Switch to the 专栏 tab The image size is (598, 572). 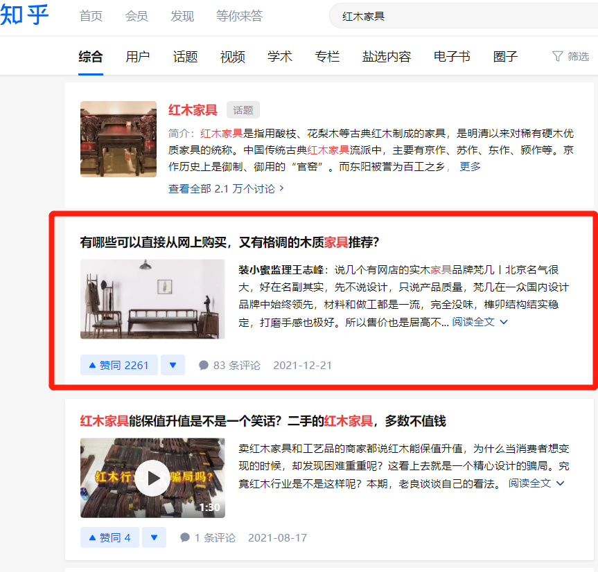point(327,57)
